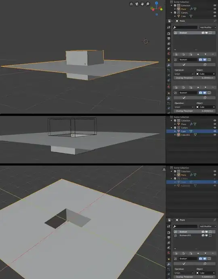Image resolution: width=218 pixels, height=279 pixels.
Task: Open Modifiers wrench tab beside Boolean.001 list
Action: pyautogui.click(x=169, y=264)
